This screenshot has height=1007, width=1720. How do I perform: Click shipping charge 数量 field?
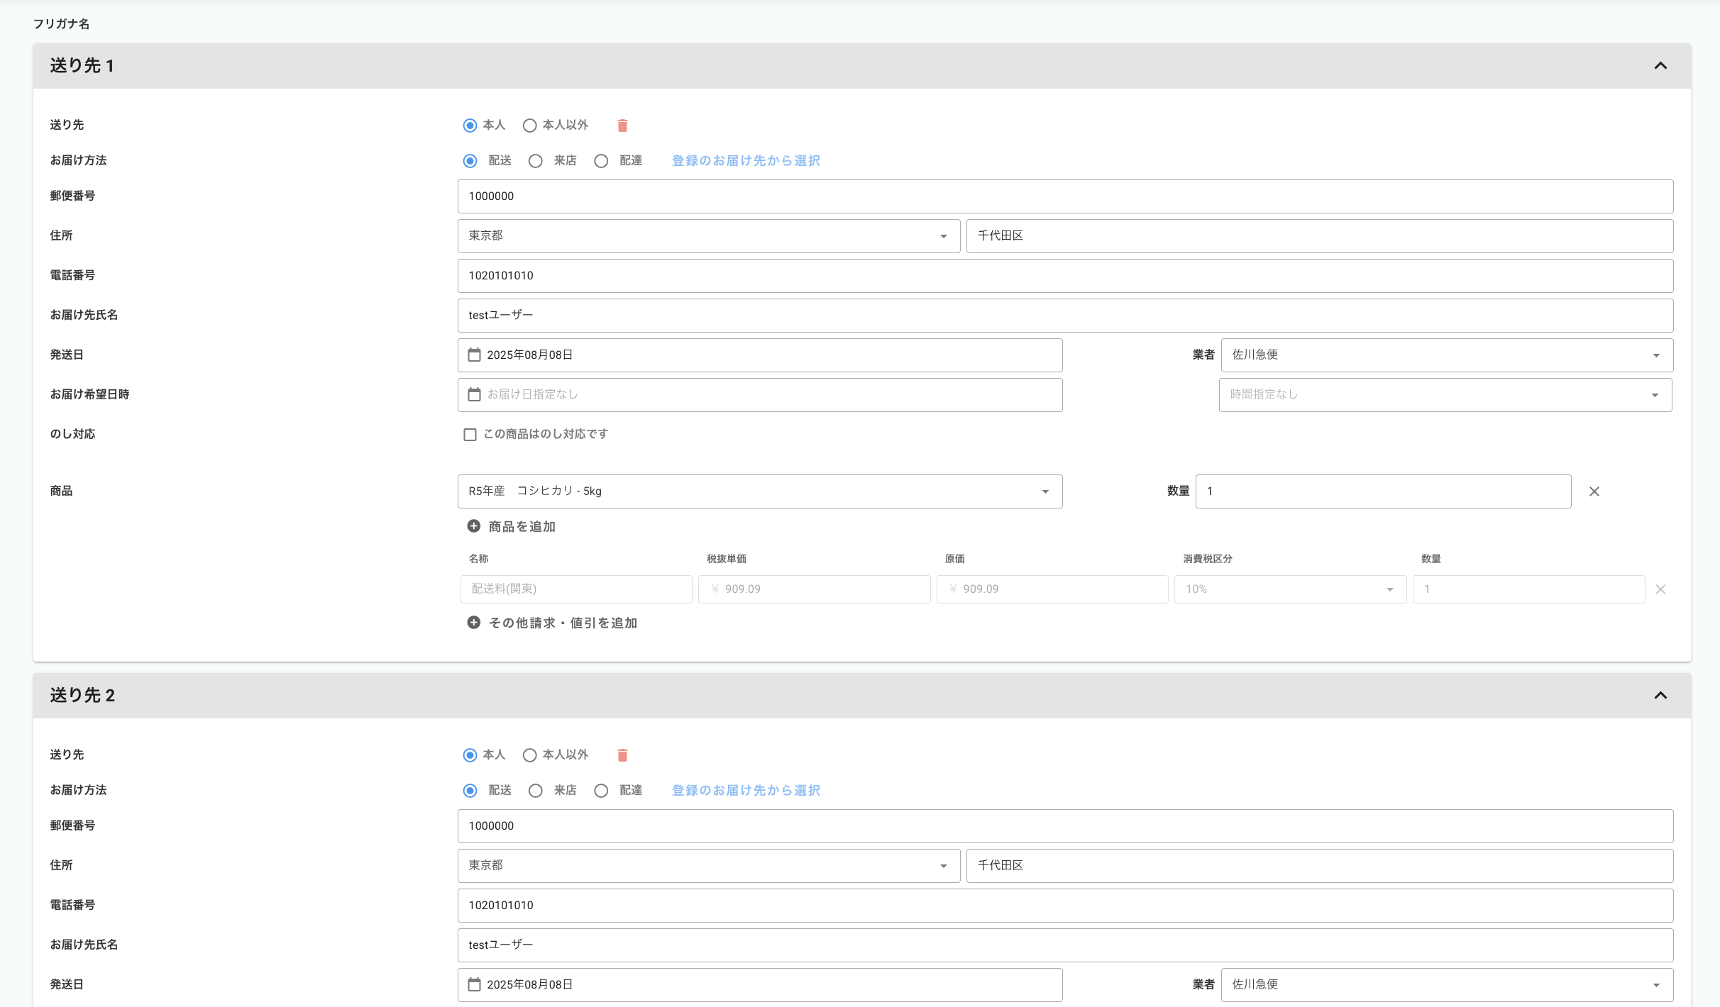1528,589
